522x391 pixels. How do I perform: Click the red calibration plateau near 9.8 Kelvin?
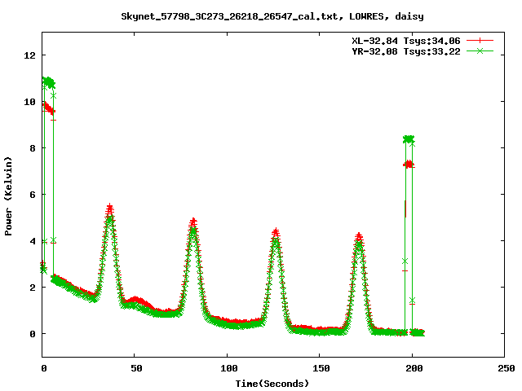[x=49, y=108]
